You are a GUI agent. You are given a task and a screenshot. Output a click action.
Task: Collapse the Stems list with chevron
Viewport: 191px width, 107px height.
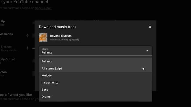pyautogui.click(x=147, y=51)
